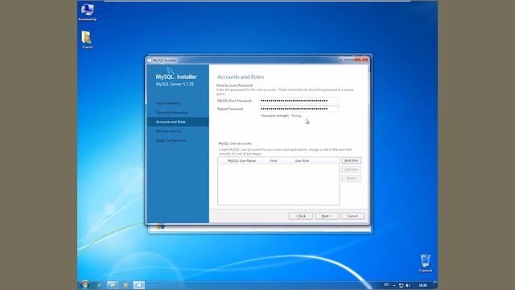
Task: Click the Password strength: Strong label
Action: [281, 116]
